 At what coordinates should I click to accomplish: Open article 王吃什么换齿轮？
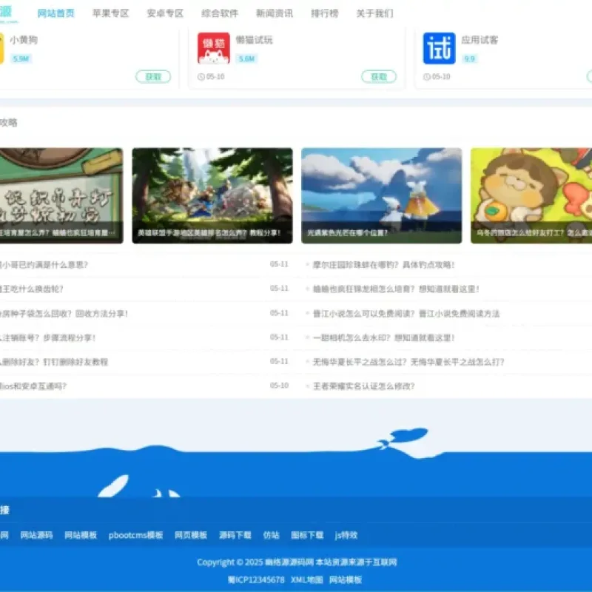pyautogui.click(x=32, y=289)
